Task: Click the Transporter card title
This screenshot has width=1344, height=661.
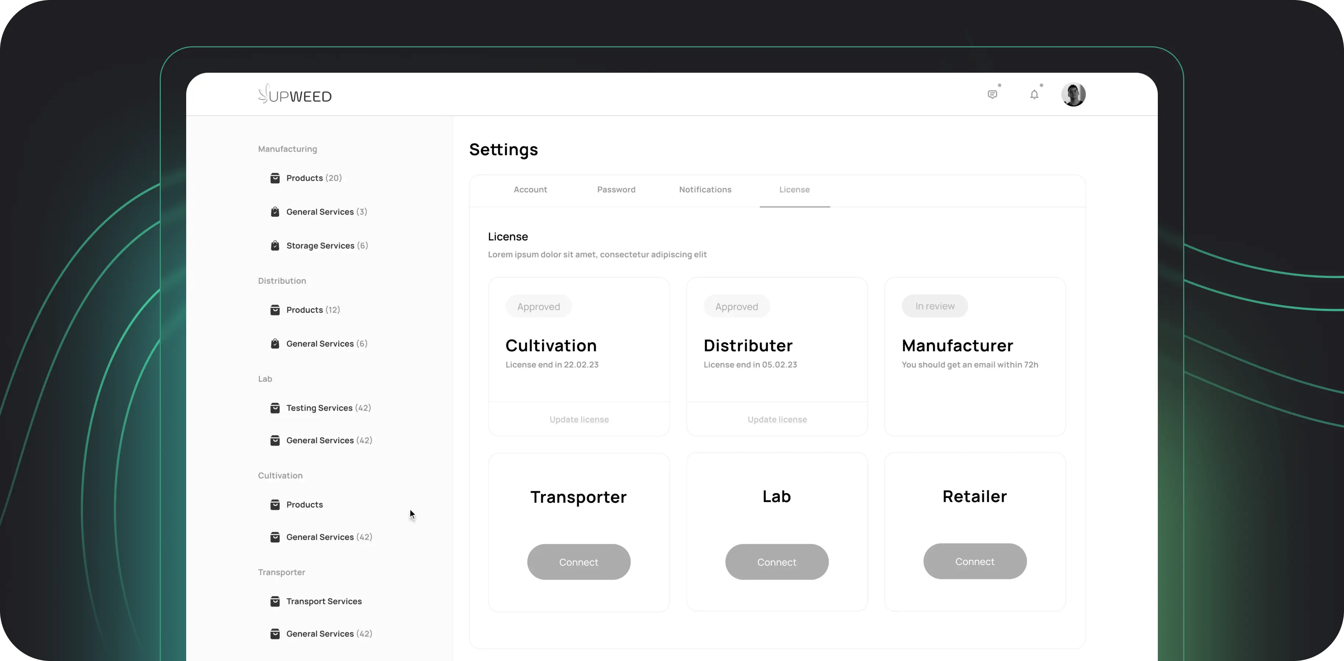Action: pyautogui.click(x=578, y=497)
